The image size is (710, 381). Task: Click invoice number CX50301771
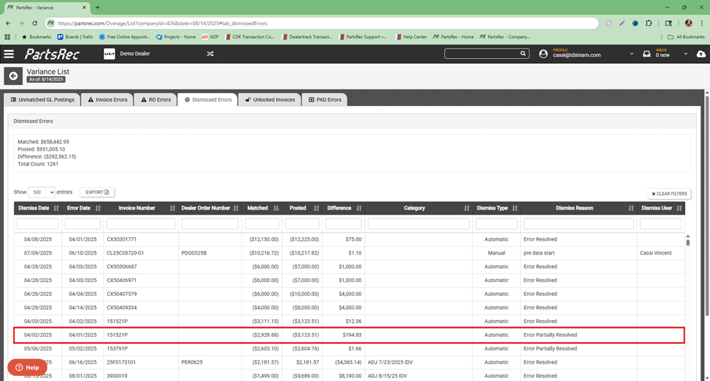pyautogui.click(x=122, y=239)
